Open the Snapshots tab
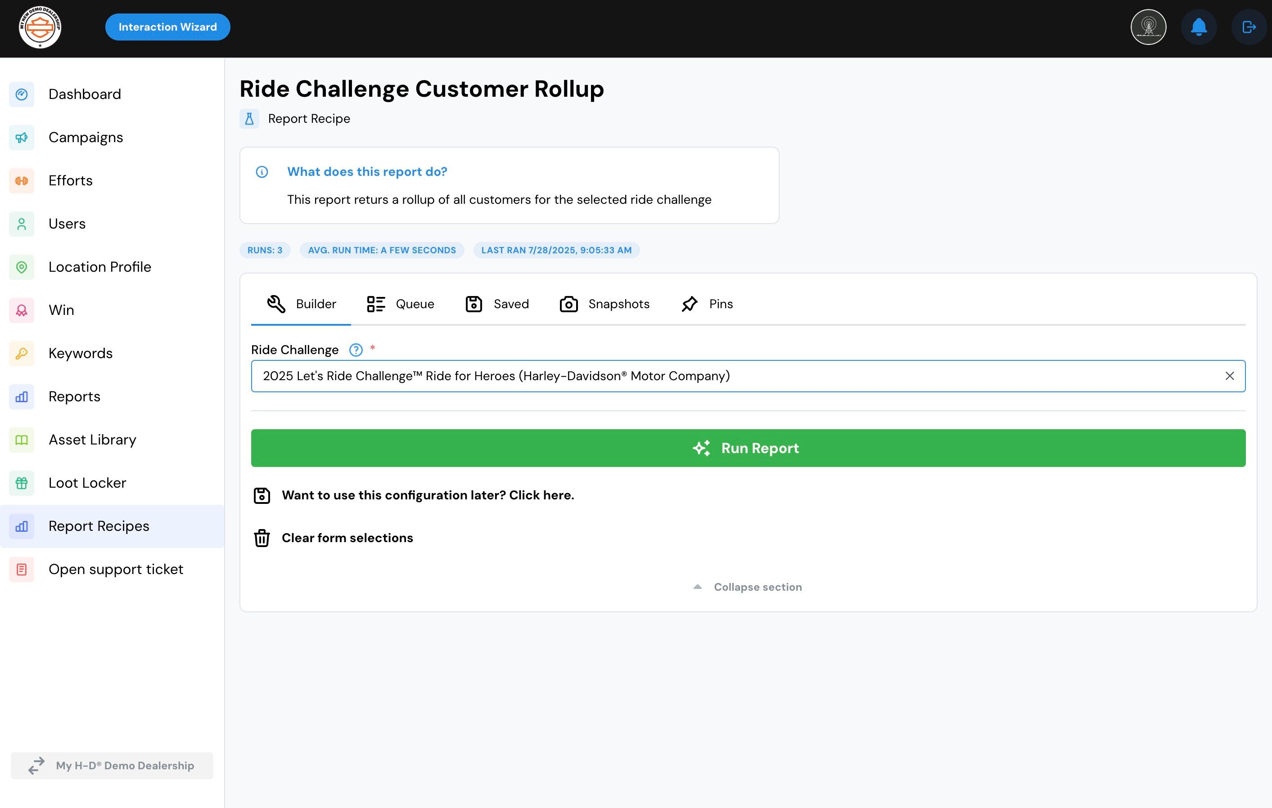Image resolution: width=1272 pixels, height=808 pixels. click(604, 304)
